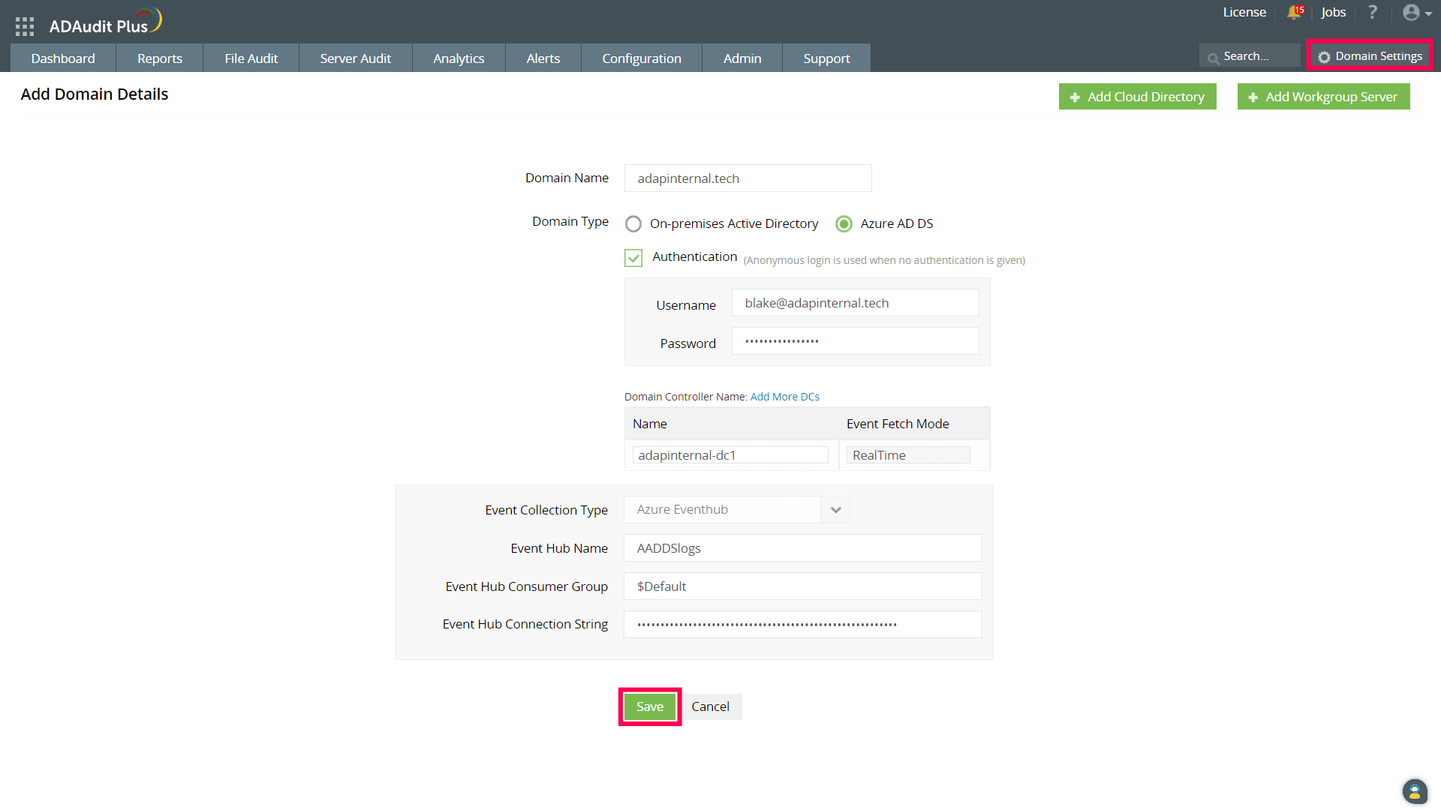Click the notification bell icon

[x=1294, y=12]
